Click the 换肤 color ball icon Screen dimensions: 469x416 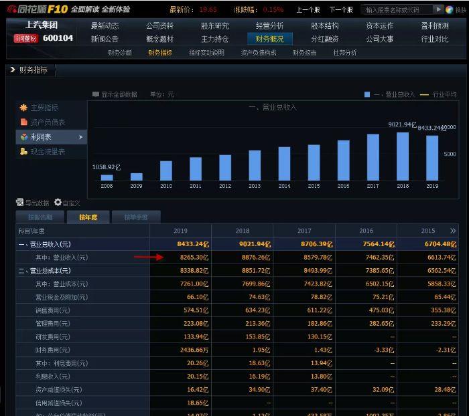[x=450, y=10]
